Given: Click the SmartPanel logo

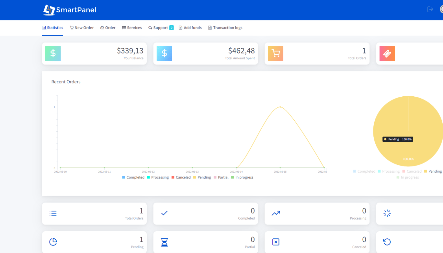Looking at the screenshot, I should click(x=70, y=10).
